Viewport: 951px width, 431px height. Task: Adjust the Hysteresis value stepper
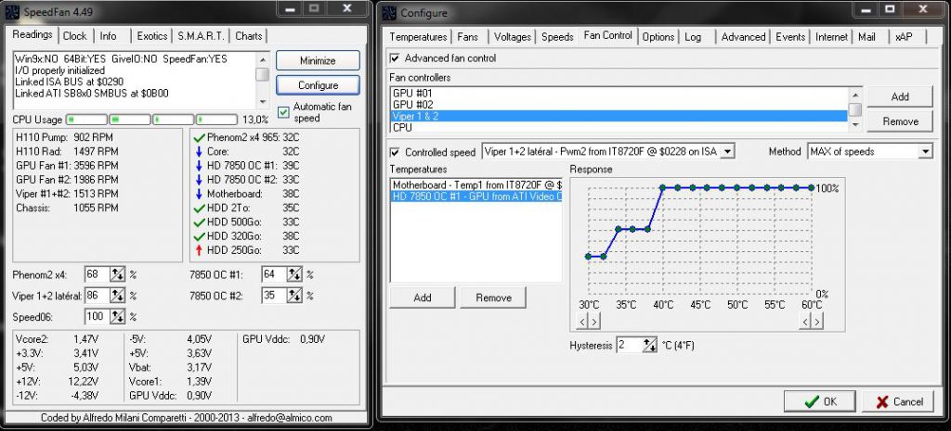pos(649,345)
